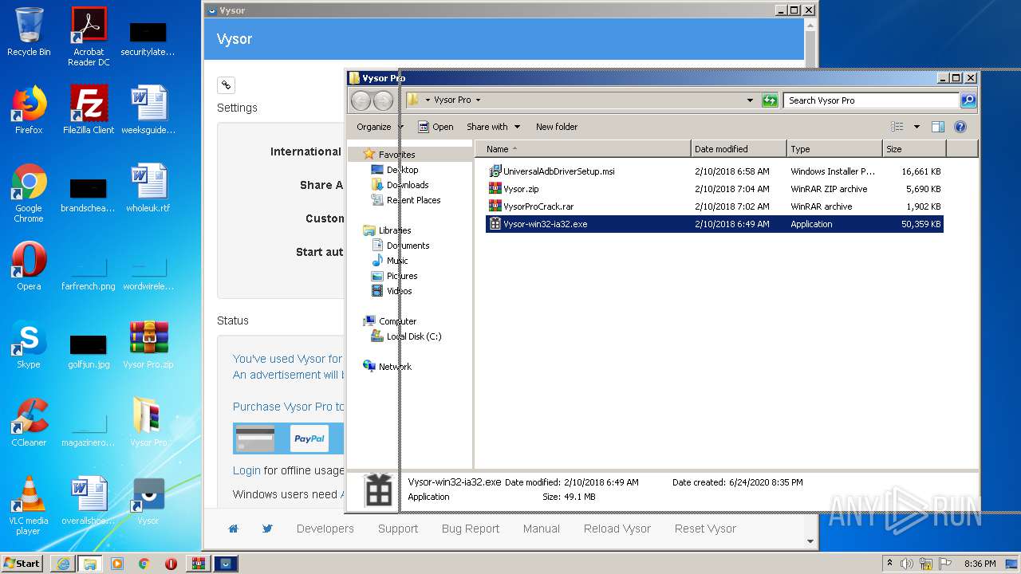Open Local Disk (C:) in tree
1021x574 pixels.
coord(414,336)
